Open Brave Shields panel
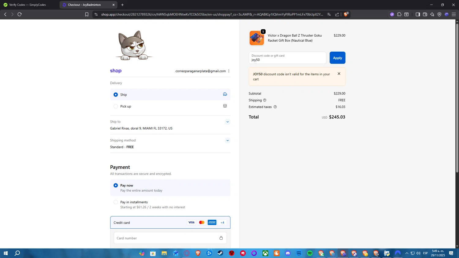Viewport: 459px width, 258px height. (346, 14)
